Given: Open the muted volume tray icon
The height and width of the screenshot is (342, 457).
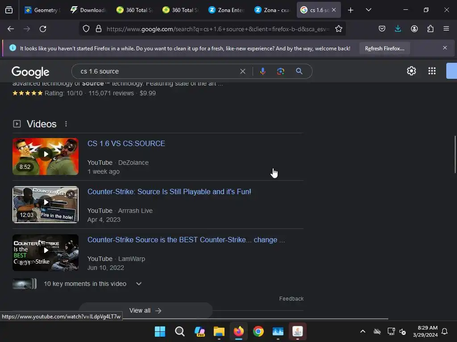Looking at the screenshot, I should (x=403, y=331).
